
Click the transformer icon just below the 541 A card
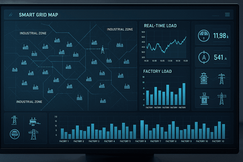pos(203,78)
